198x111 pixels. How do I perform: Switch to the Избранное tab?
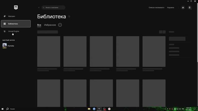coord(50,25)
